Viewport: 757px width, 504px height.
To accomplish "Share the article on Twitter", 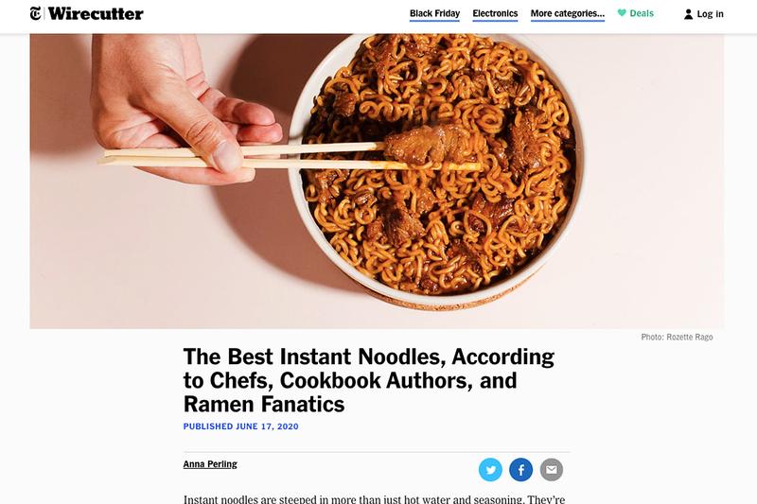I will (490, 469).
